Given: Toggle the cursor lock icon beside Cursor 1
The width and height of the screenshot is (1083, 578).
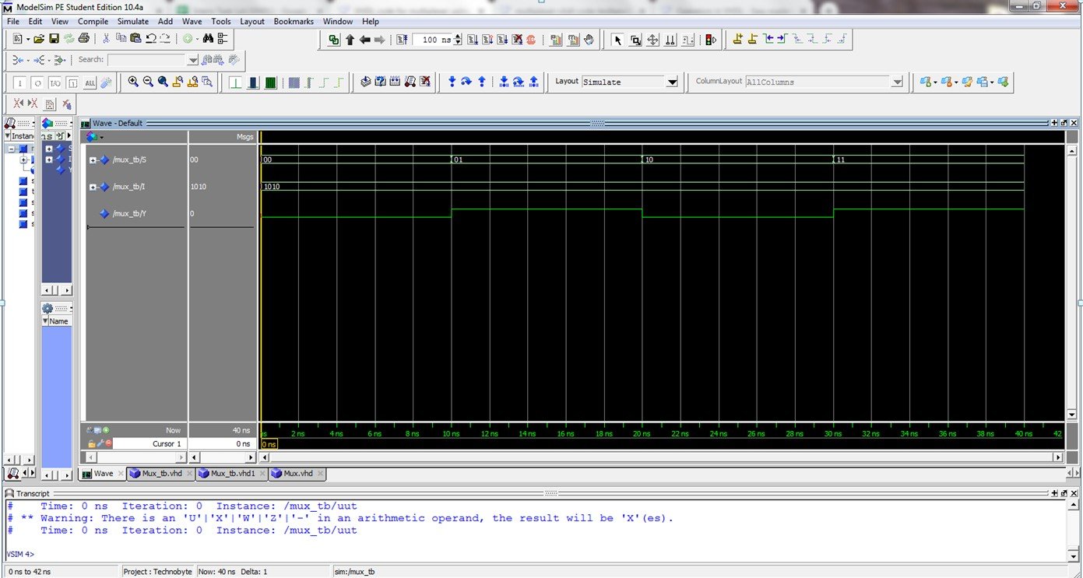Looking at the screenshot, I should click(x=91, y=443).
